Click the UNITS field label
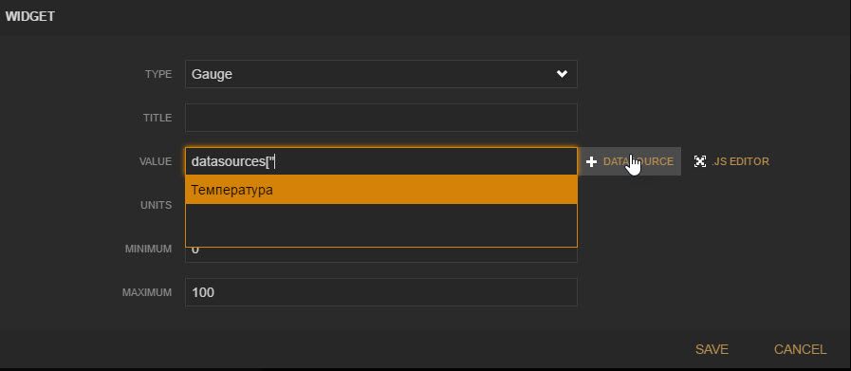The image size is (851, 371). (x=157, y=205)
